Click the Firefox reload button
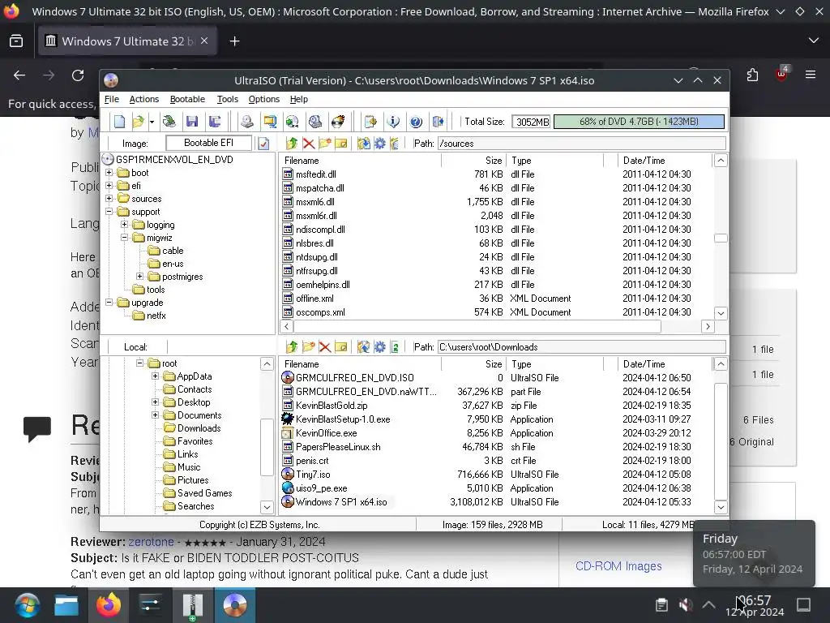The height and width of the screenshot is (623, 830). (78, 75)
